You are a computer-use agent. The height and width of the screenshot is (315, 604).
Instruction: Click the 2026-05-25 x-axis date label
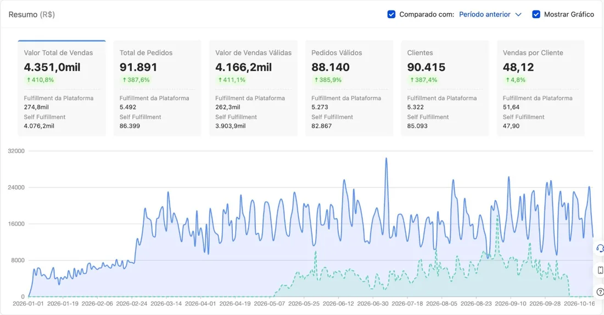[x=304, y=303]
